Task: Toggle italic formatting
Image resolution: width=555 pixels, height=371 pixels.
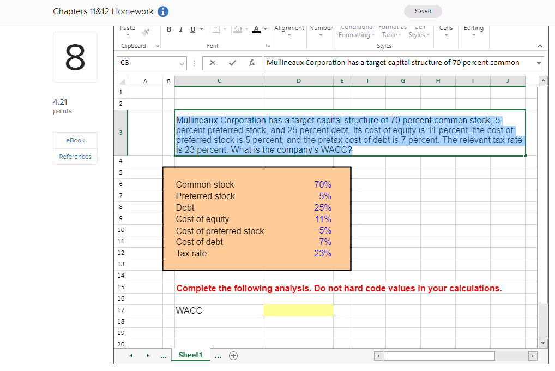Action: click(181, 29)
